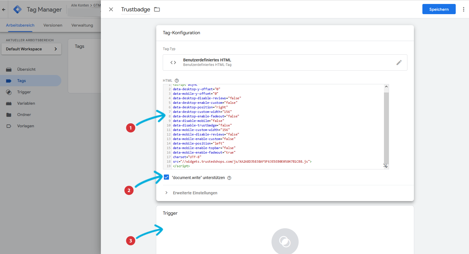469x254 pixels.
Task: Click line data-desktop-position="right"
Action: [x=200, y=107]
